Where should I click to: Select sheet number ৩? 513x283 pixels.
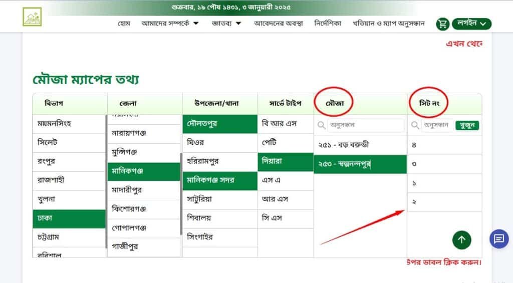445,164
